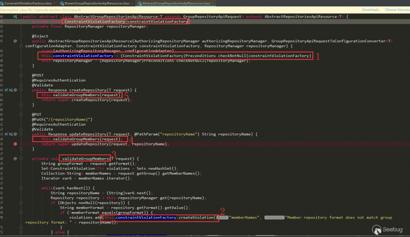
Task: Close the ConstraintViolationFactory.class tab
Action: click(55, 3)
